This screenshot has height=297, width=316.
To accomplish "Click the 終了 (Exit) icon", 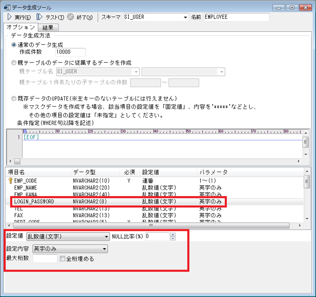I will (x=70, y=17).
